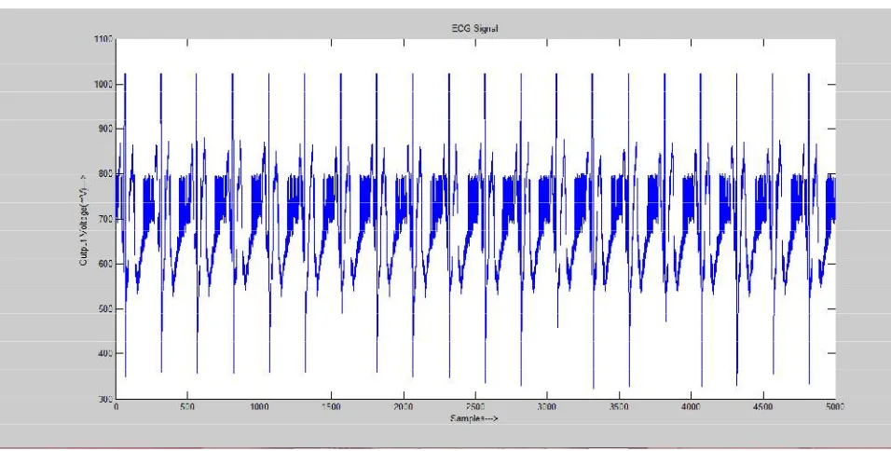Click the 'ECG Signal' plot title
The height and width of the screenshot is (451, 891).
click(474, 28)
